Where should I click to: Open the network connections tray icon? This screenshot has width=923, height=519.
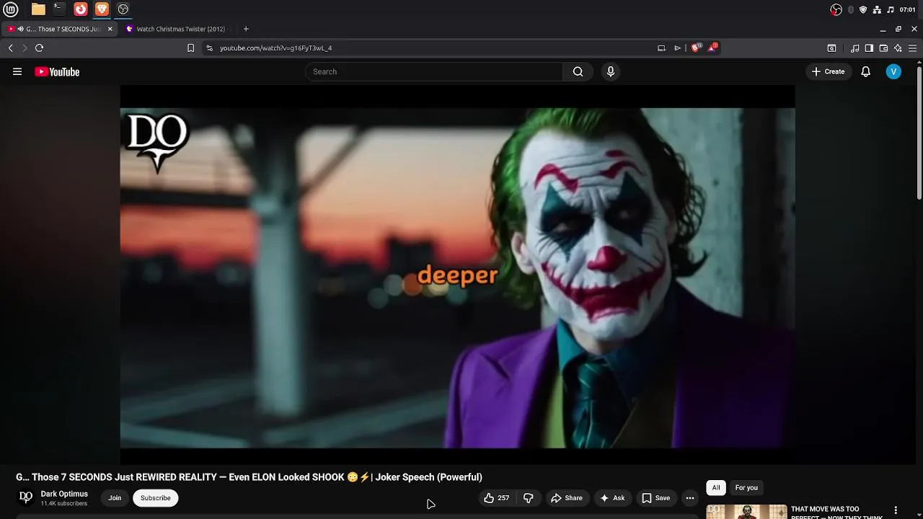[877, 9]
